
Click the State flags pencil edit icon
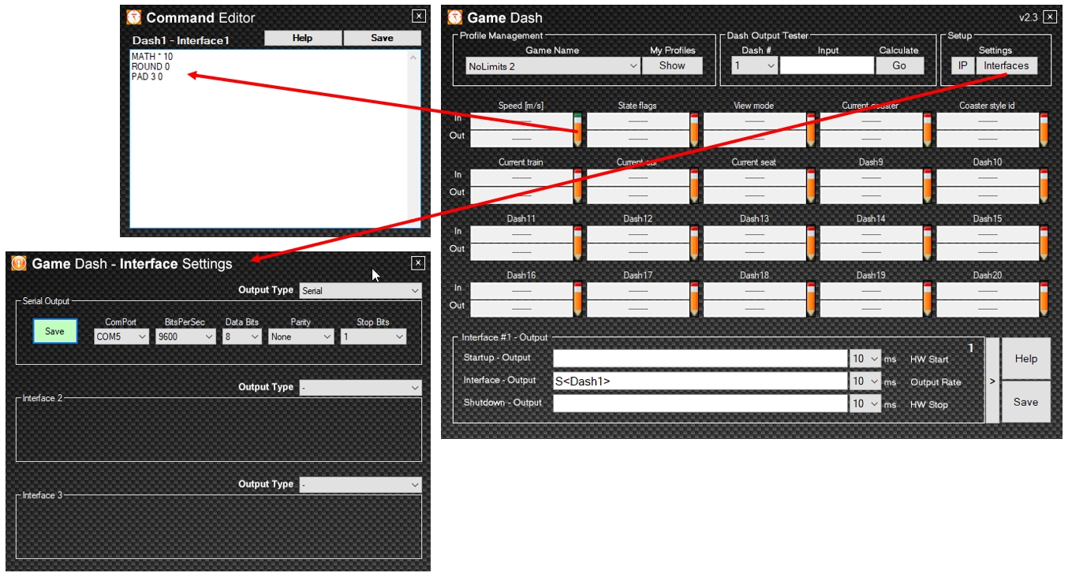tap(694, 130)
